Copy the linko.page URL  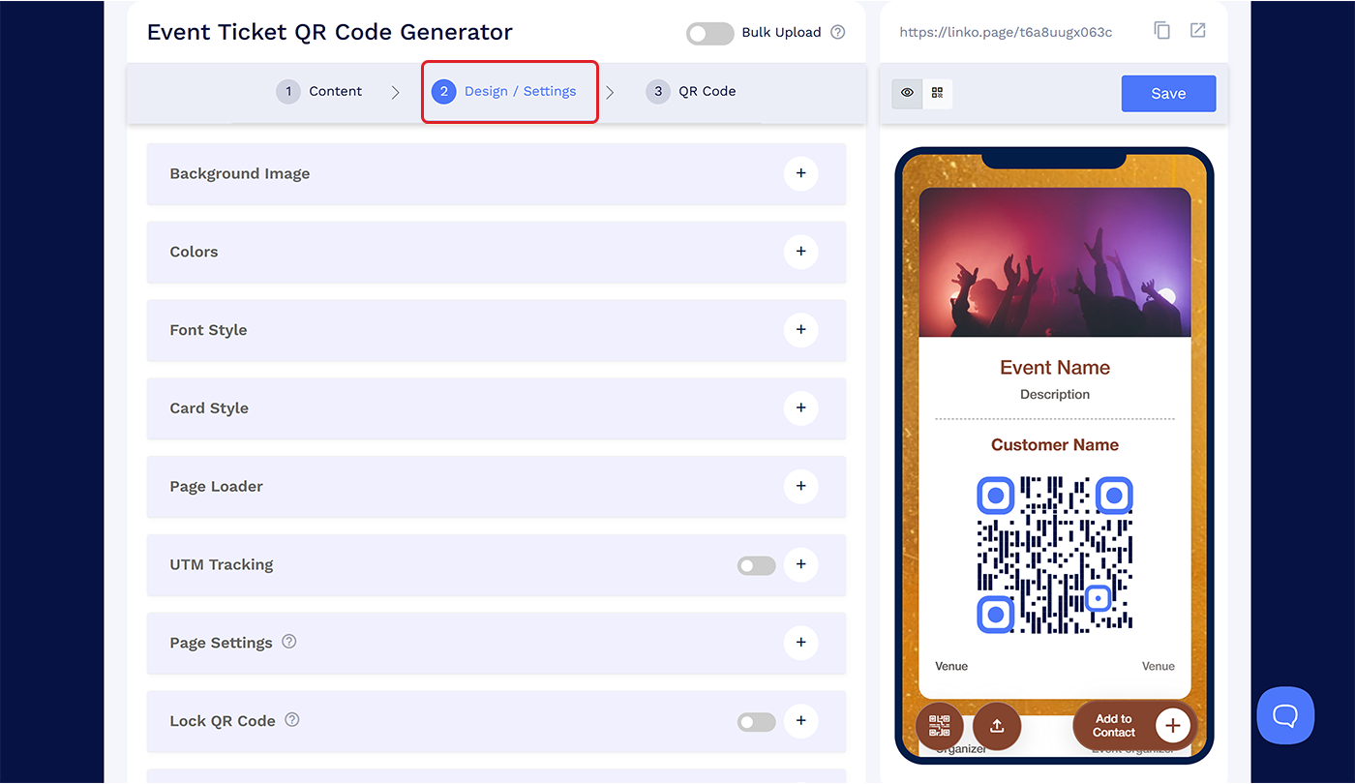[1162, 31]
